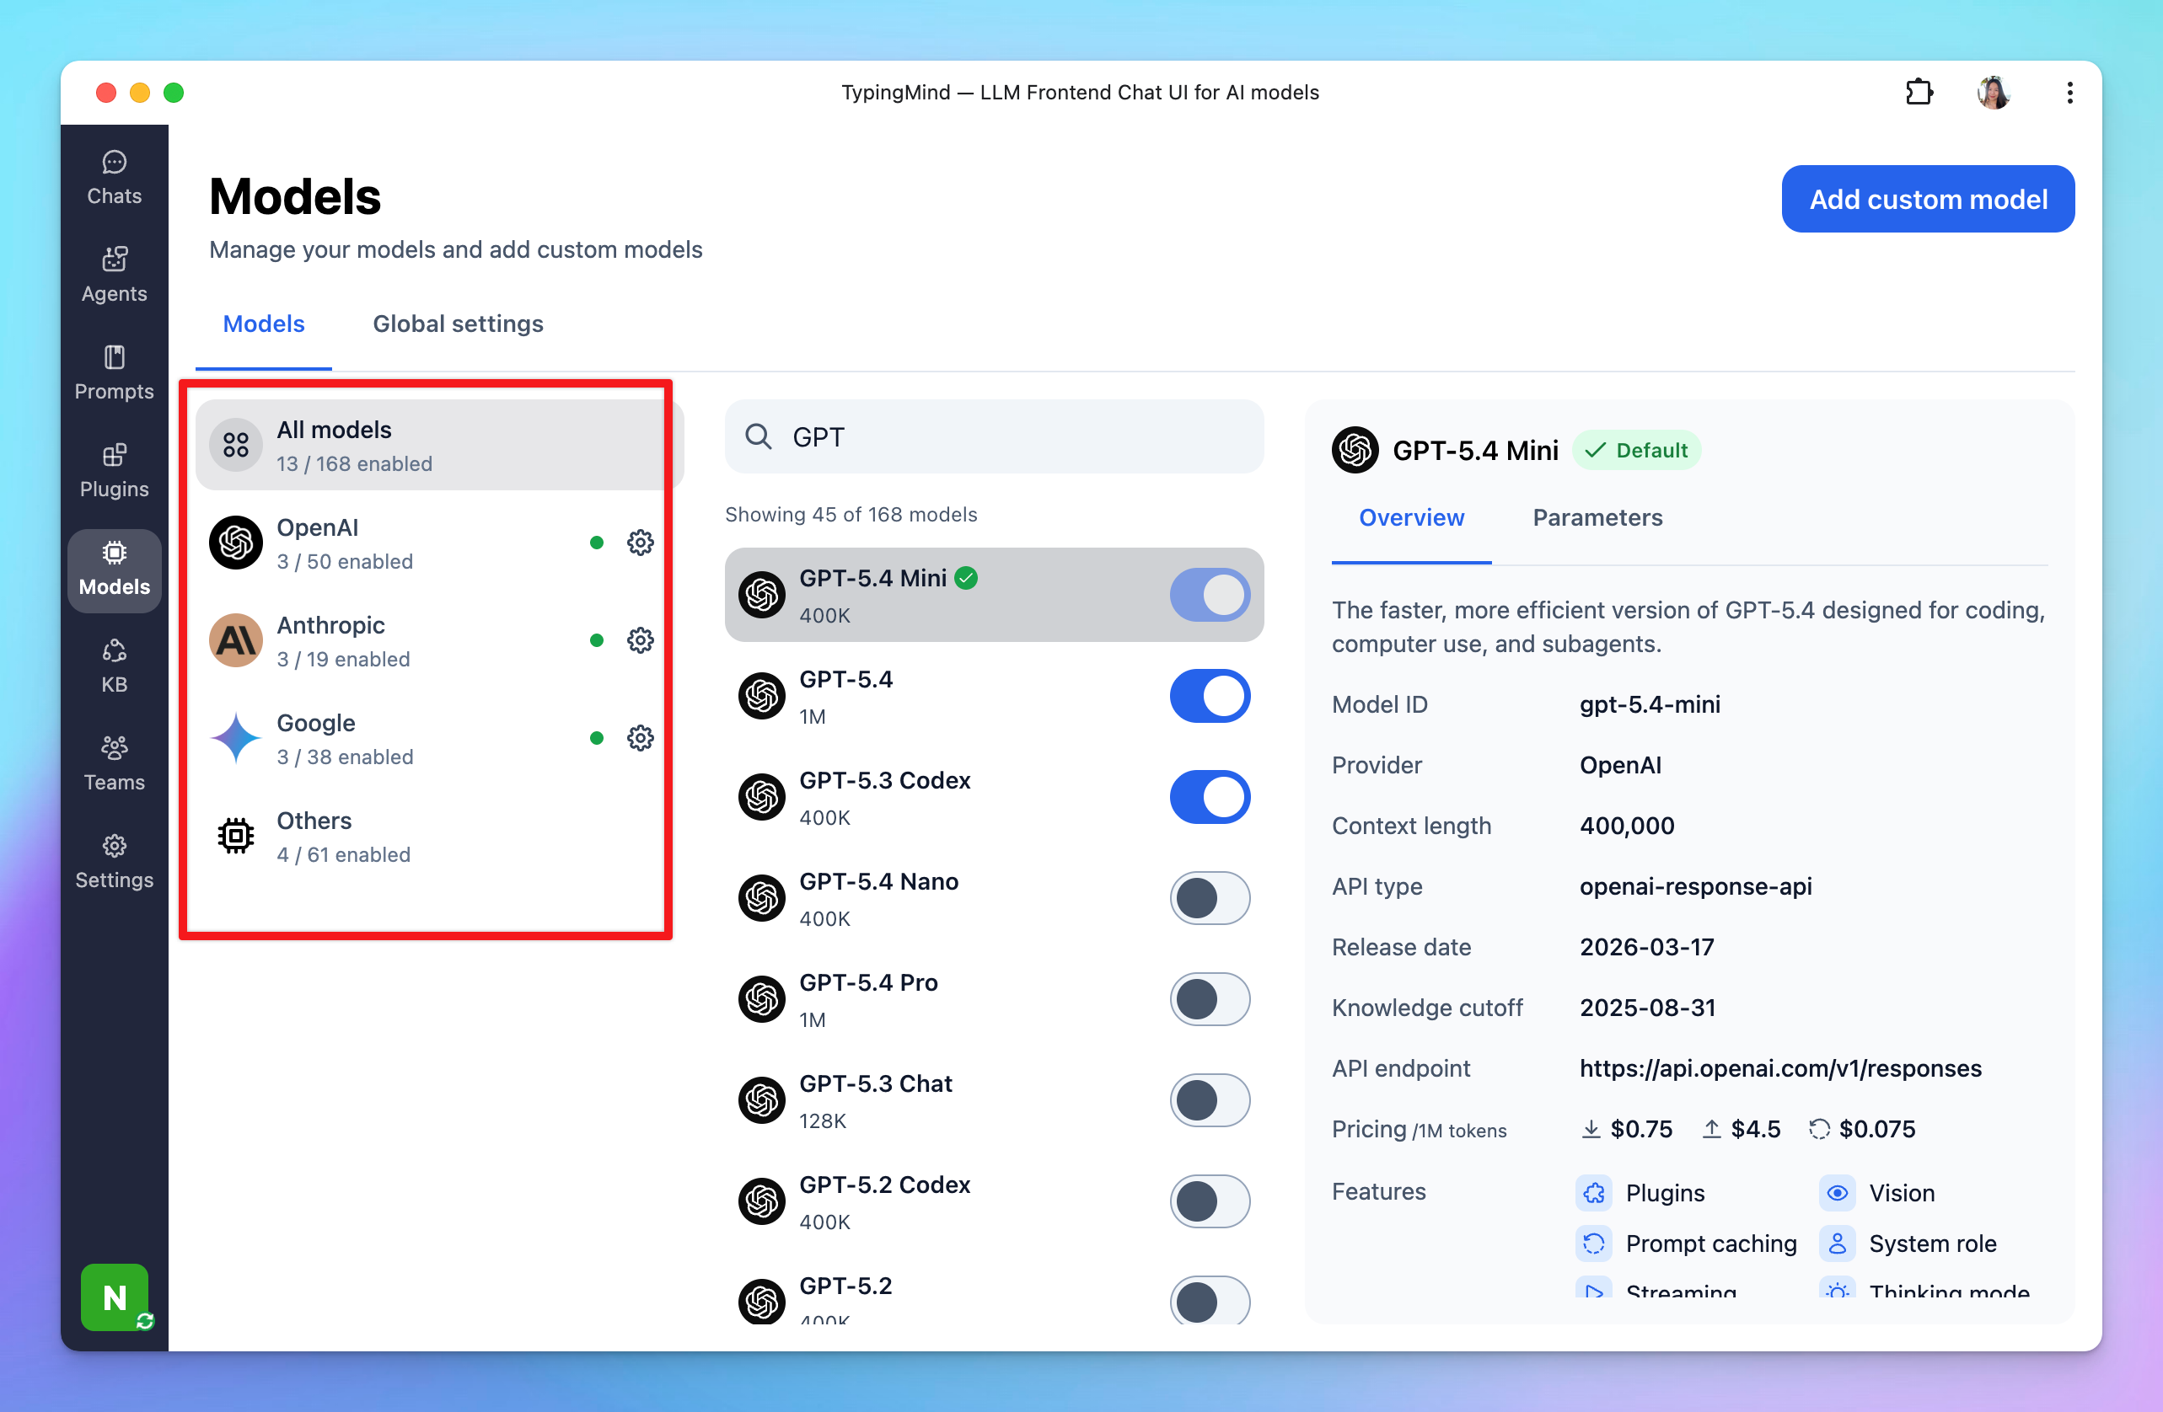Disable the GPT-5.4 model toggle

click(1209, 697)
